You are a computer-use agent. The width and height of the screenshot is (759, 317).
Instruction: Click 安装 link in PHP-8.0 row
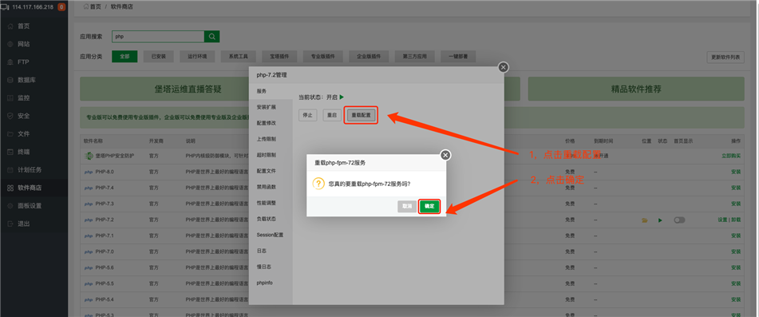pos(736,172)
